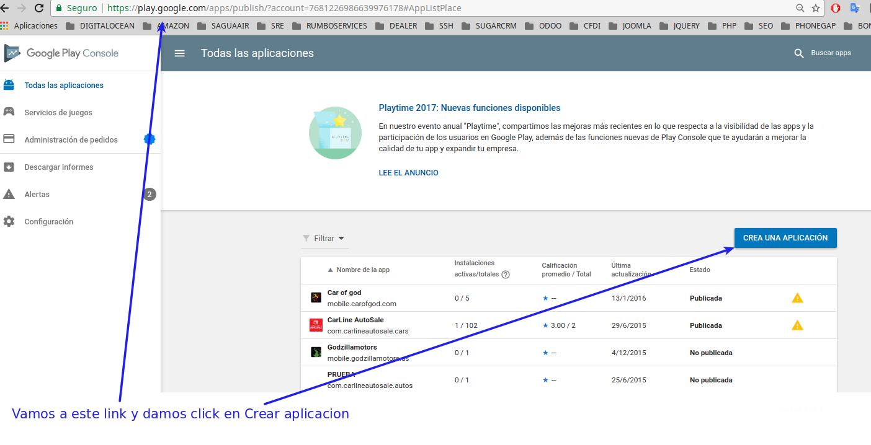Open the Servicios de juegos gamepad icon
Image resolution: width=871 pixels, height=445 pixels.
point(9,112)
